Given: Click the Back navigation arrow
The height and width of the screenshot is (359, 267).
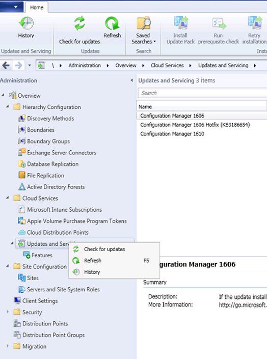Looking at the screenshot, I should click(x=6, y=66).
